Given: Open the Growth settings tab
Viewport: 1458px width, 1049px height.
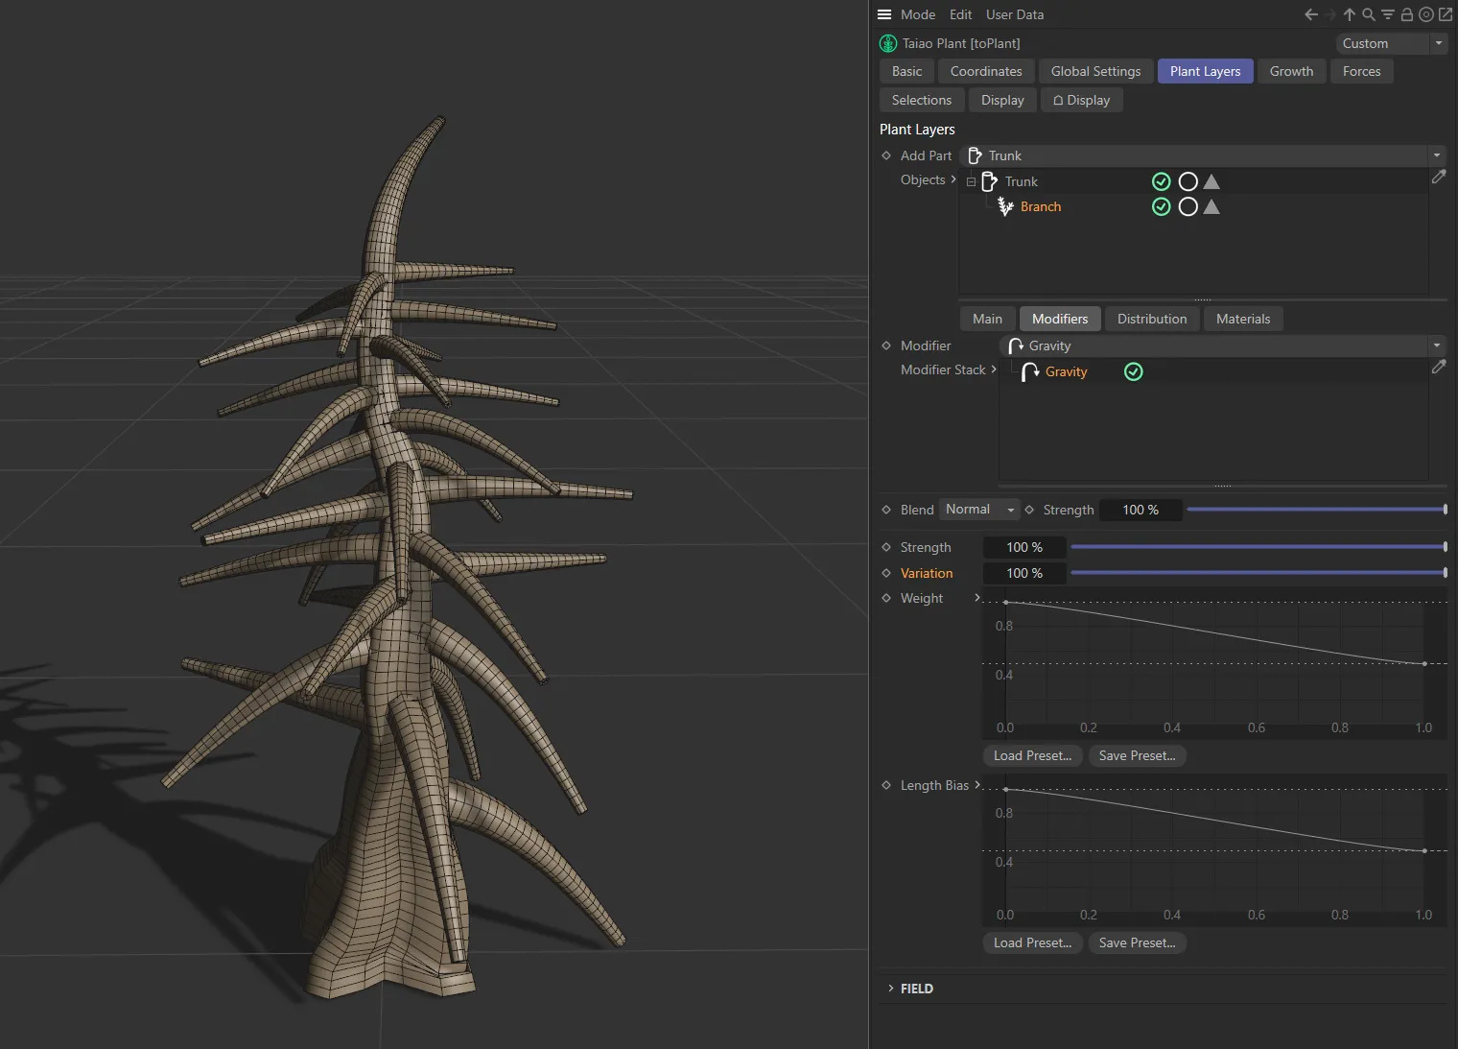Looking at the screenshot, I should (x=1291, y=71).
